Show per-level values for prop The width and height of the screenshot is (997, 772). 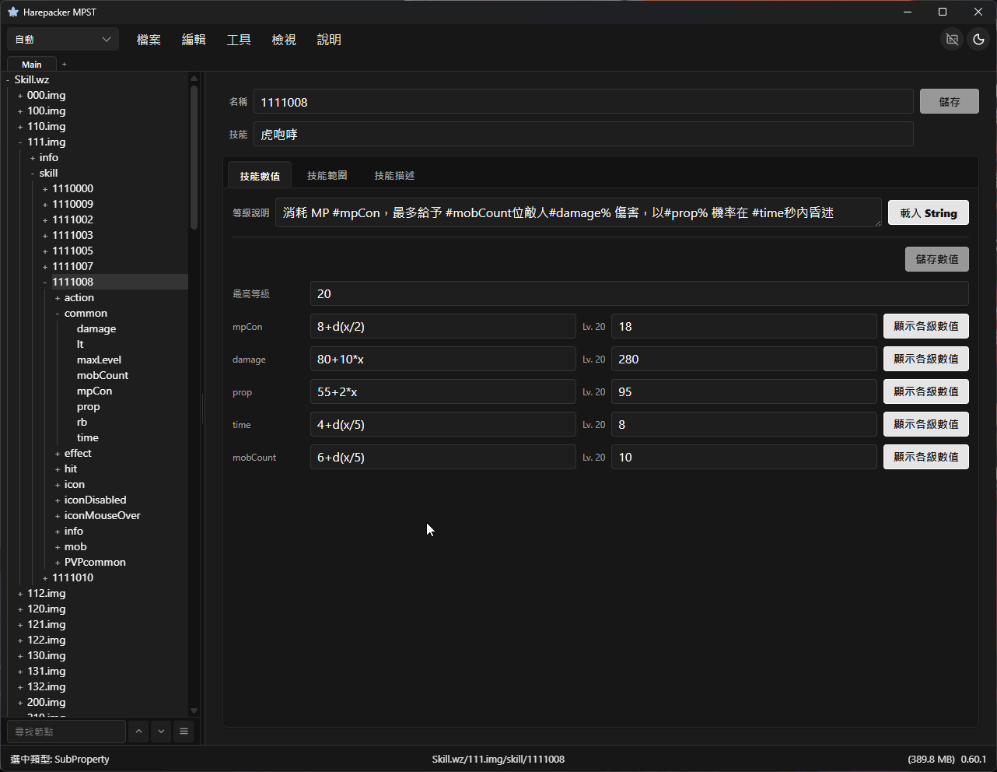click(x=926, y=391)
